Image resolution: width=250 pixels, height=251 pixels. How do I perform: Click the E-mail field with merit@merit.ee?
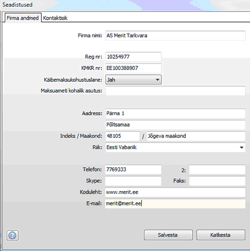175,204
